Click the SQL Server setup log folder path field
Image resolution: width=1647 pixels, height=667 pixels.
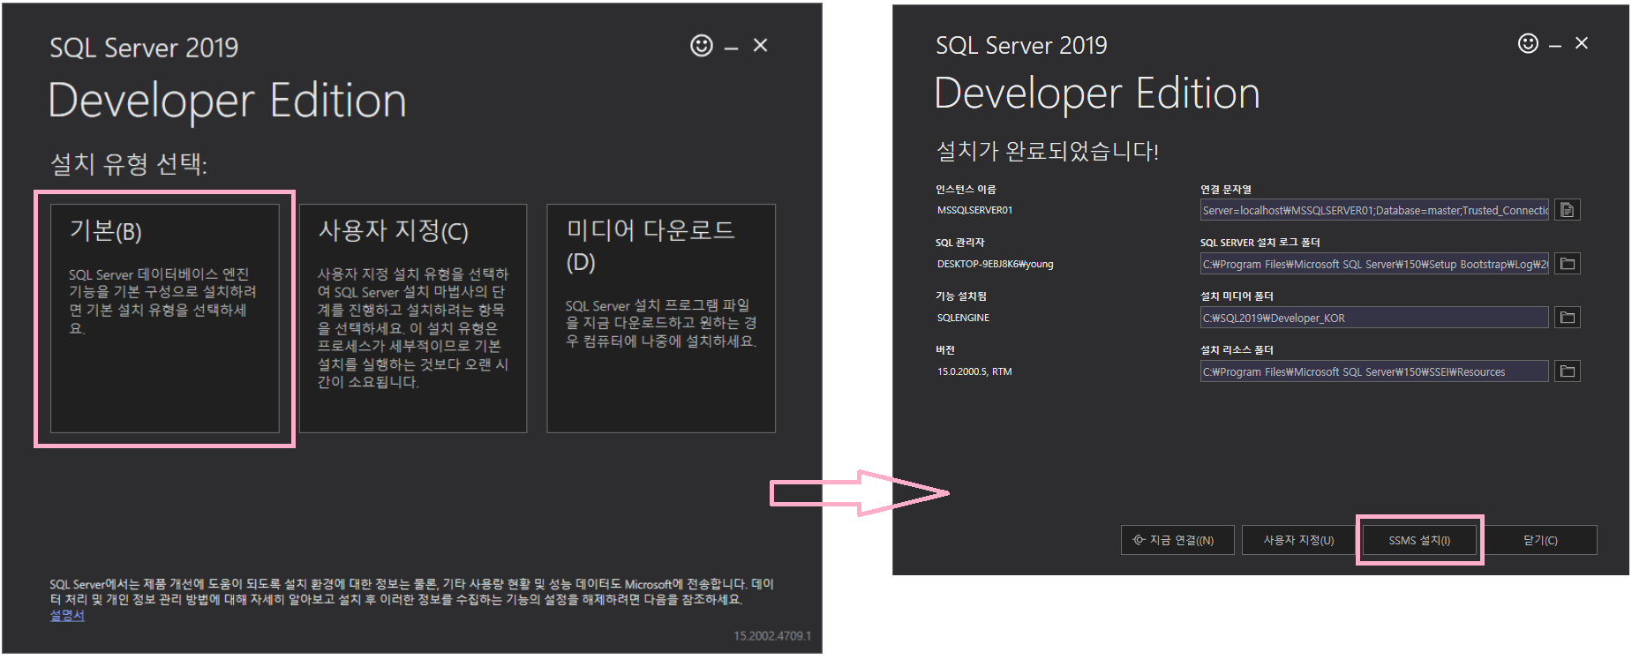pyautogui.click(x=1374, y=264)
